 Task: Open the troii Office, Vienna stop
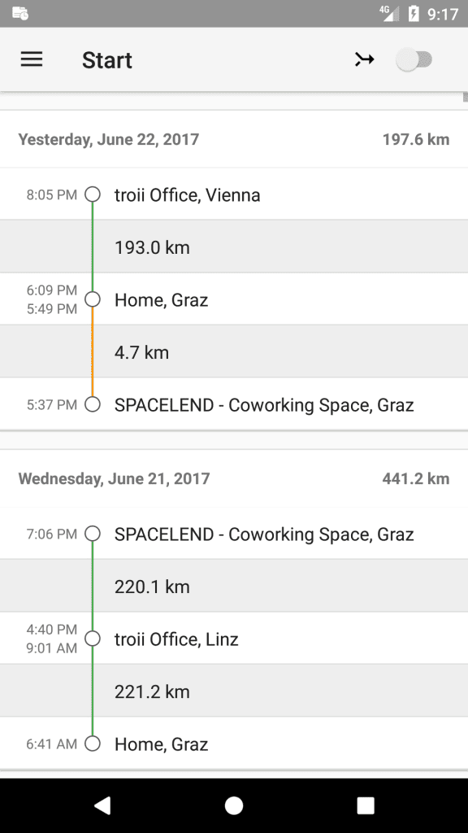(x=234, y=194)
